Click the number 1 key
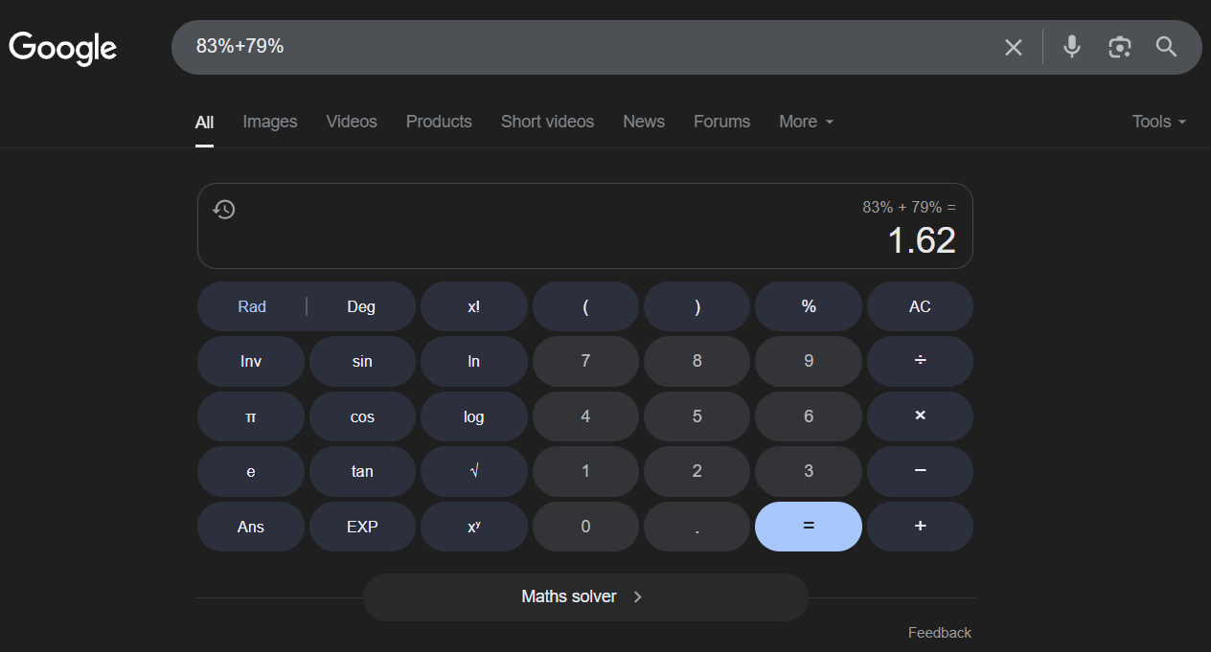This screenshot has height=652, width=1211. coord(585,472)
